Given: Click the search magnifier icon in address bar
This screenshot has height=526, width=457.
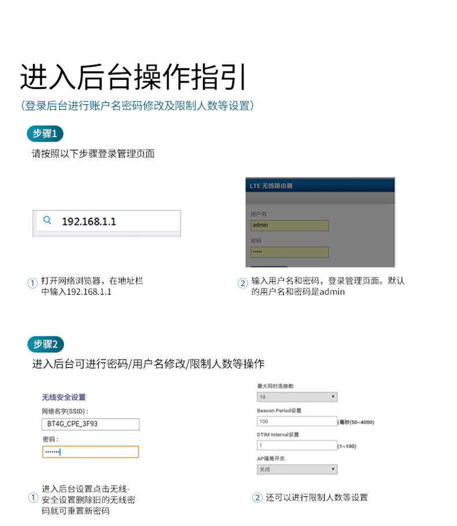Looking at the screenshot, I should [47, 220].
